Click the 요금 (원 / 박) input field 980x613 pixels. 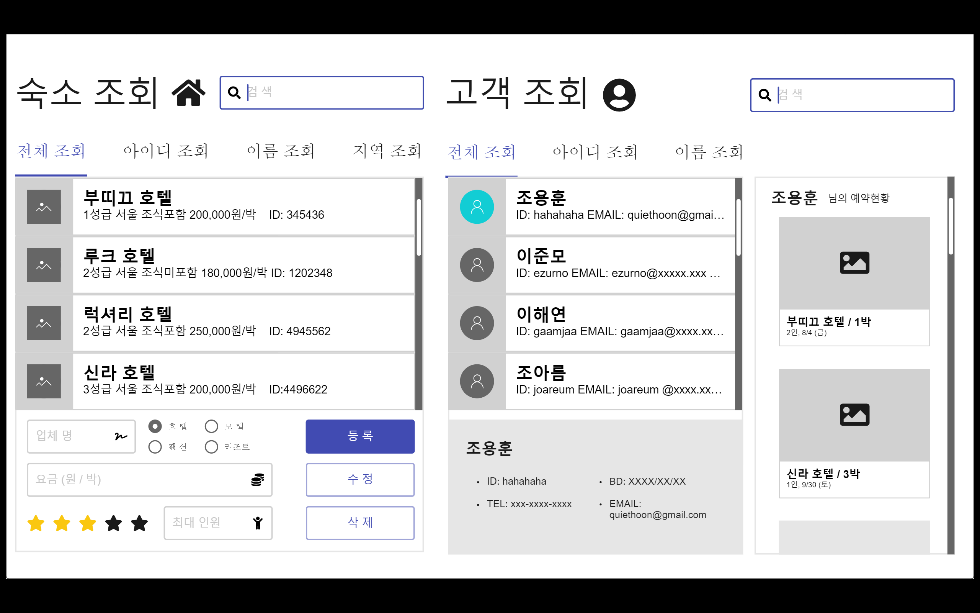[x=149, y=480]
